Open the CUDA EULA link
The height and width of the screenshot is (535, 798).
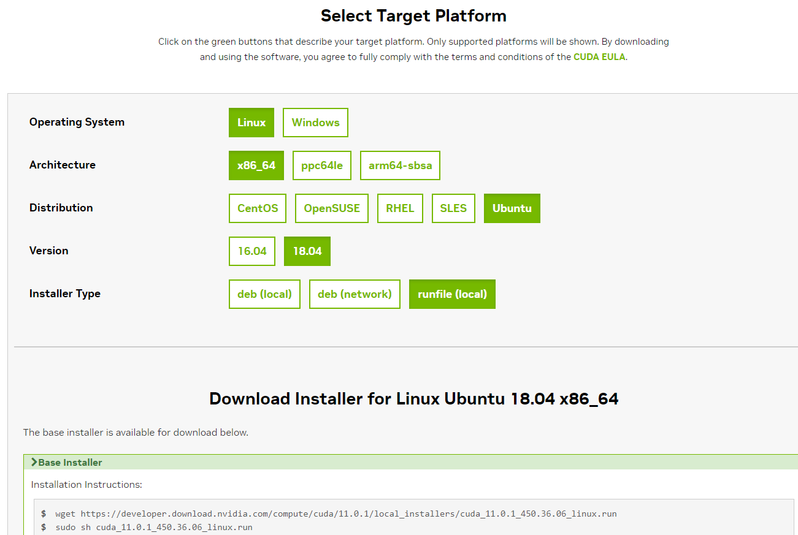point(599,57)
